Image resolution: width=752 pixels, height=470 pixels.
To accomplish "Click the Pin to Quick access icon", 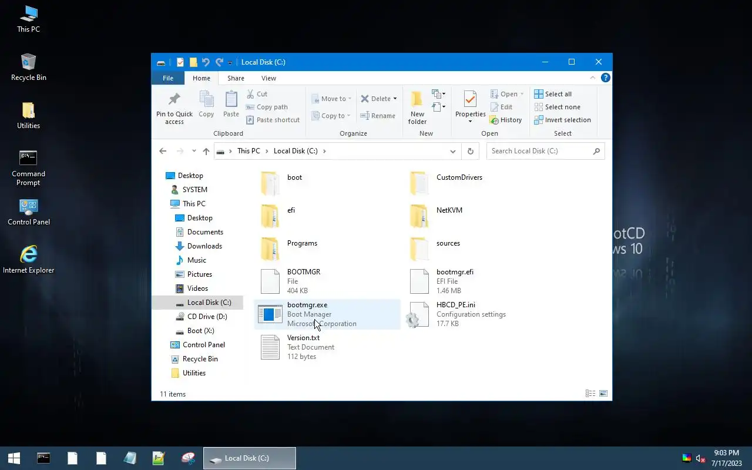I will coord(174,108).
